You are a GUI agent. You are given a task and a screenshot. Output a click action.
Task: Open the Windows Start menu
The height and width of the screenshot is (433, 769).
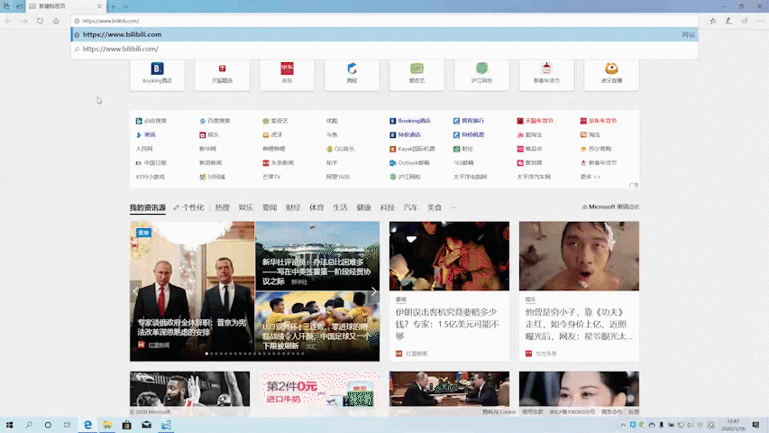9,425
